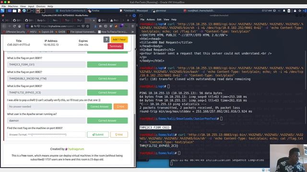Show hint for the pop a shell question
Image resolution: width=307 pixels, height=172 pixels.
pyautogui.click(x=120, y=107)
